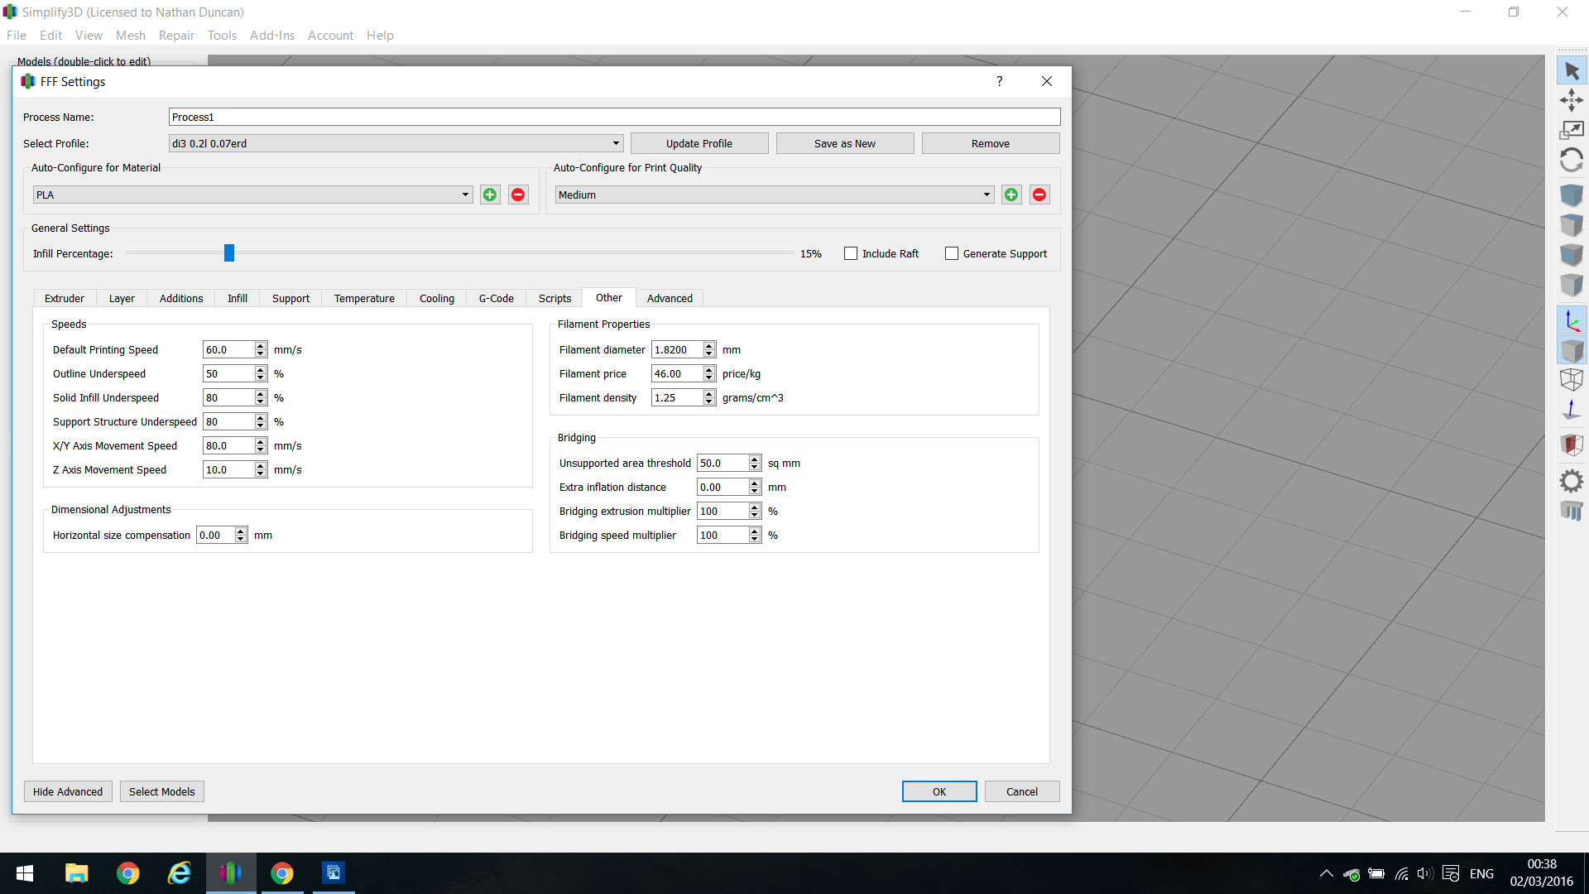The width and height of the screenshot is (1589, 894).
Task: Click the Update Profile button
Action: [x=699, y=143]
